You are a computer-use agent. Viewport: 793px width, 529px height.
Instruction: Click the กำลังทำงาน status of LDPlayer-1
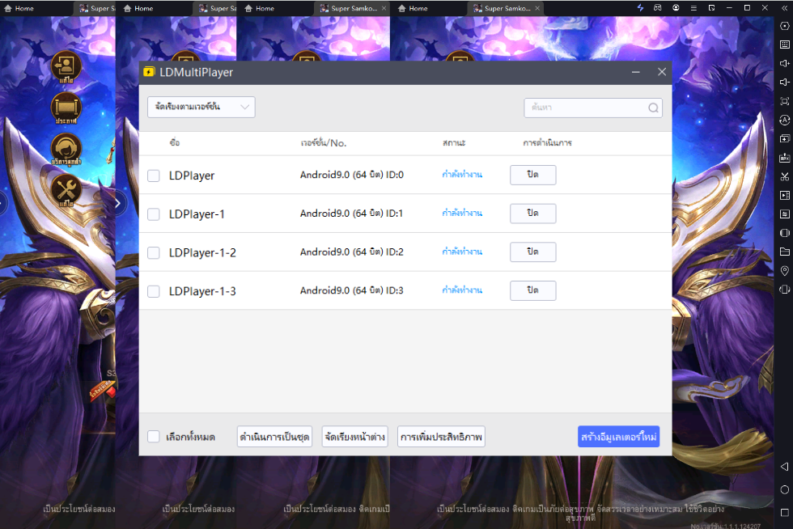tap(462, 214)
